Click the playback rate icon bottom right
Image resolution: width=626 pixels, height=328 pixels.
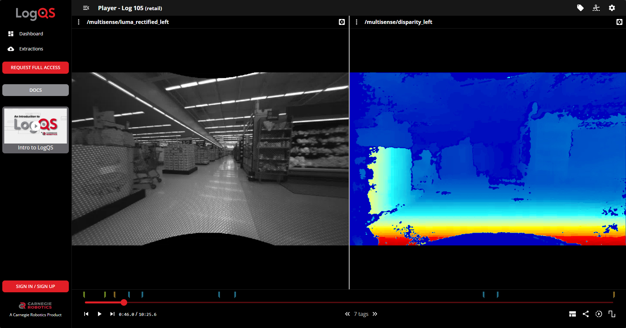[x=599, y=314]
